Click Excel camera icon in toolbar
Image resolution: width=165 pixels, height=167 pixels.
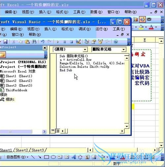click(x=149, y=19)
